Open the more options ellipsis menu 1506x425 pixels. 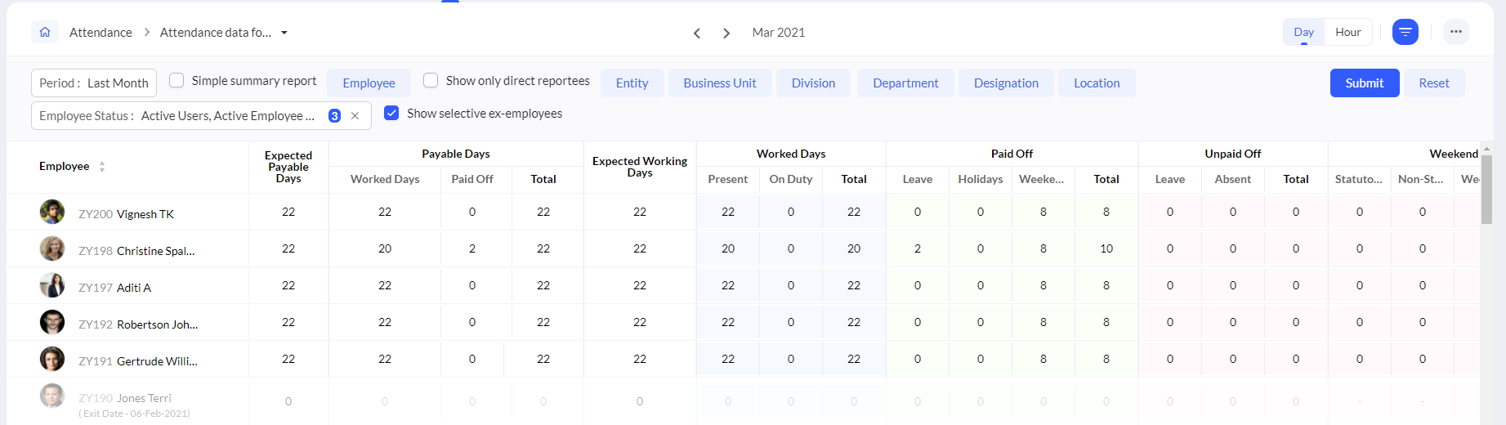click(1455, 32)
